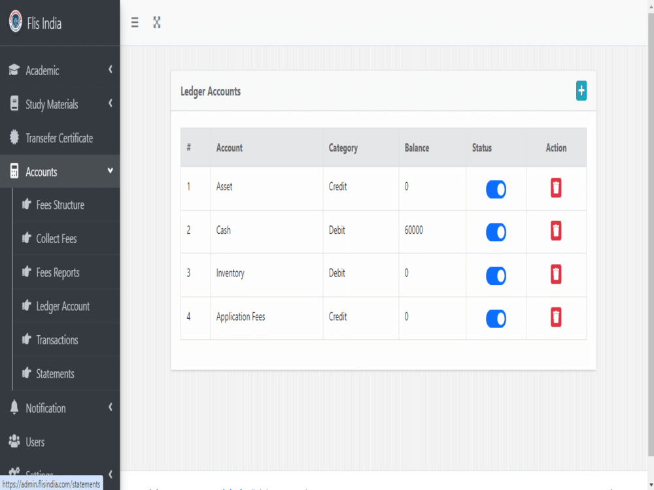
Task: Expand the Notification menu chevron
Action: click(111, 406)
